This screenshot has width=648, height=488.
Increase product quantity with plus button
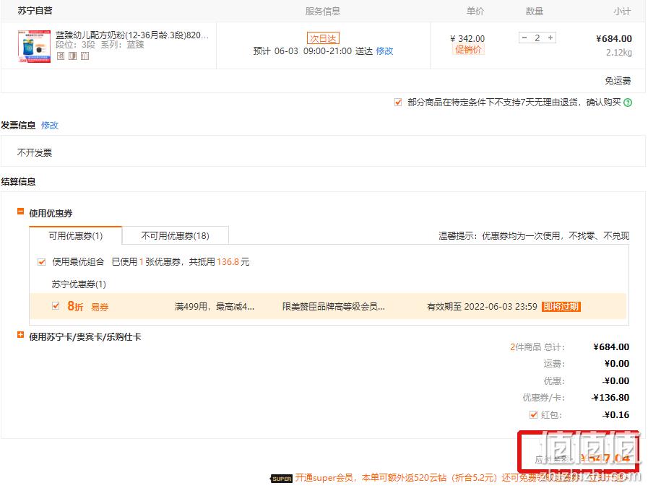(x=550, y=38)
